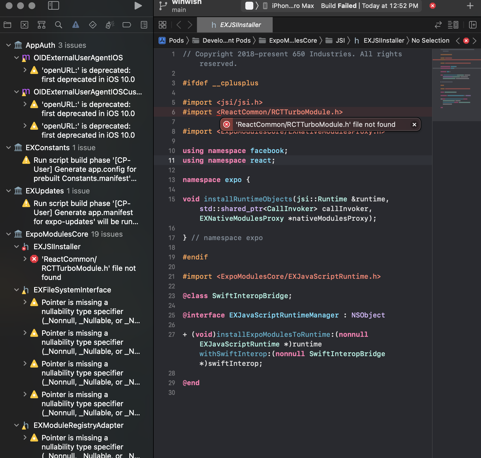Image resolution: width=481 pixels, height=458 pixels.
Task: Open the Test navigator
Action: tap(92, 25)
